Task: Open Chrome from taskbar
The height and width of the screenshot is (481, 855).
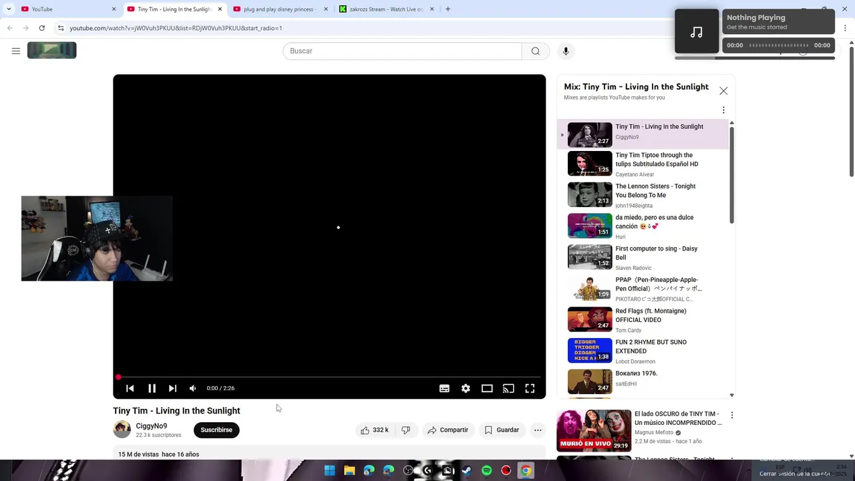Action: point(526,471)
